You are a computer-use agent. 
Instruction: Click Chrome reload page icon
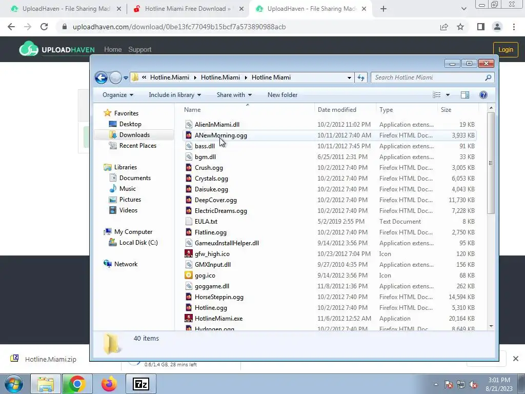point(44,27)
